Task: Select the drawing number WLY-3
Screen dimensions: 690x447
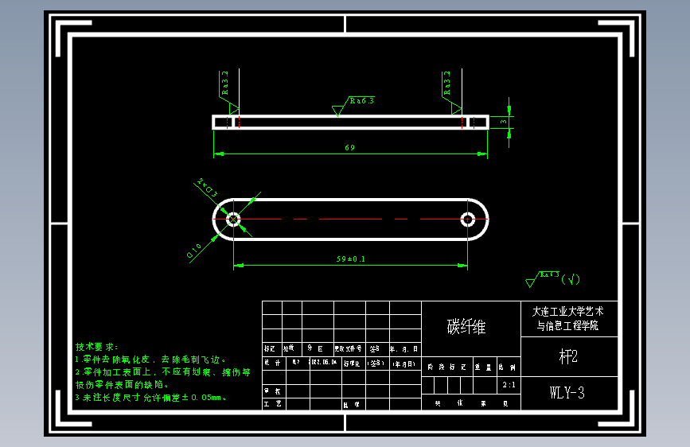Action: click(x=567, y=392)
